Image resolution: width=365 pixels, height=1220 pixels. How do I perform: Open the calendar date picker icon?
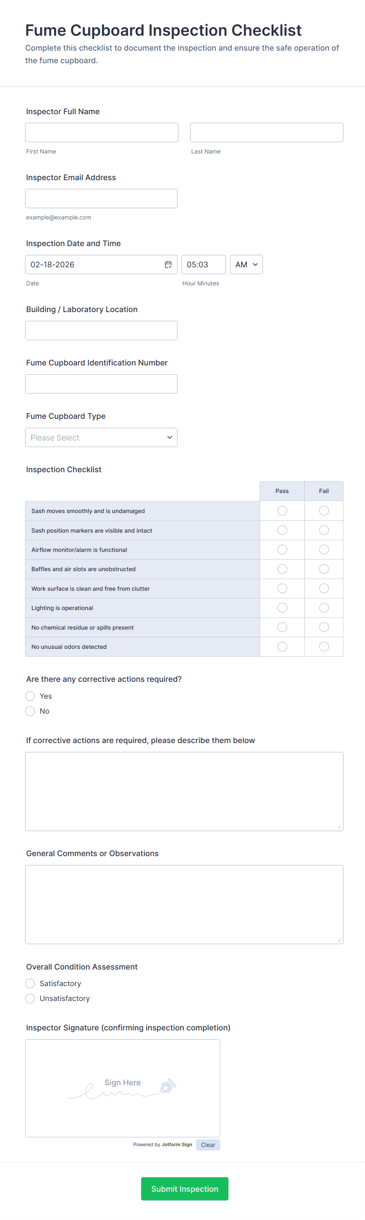pos(168,265)
